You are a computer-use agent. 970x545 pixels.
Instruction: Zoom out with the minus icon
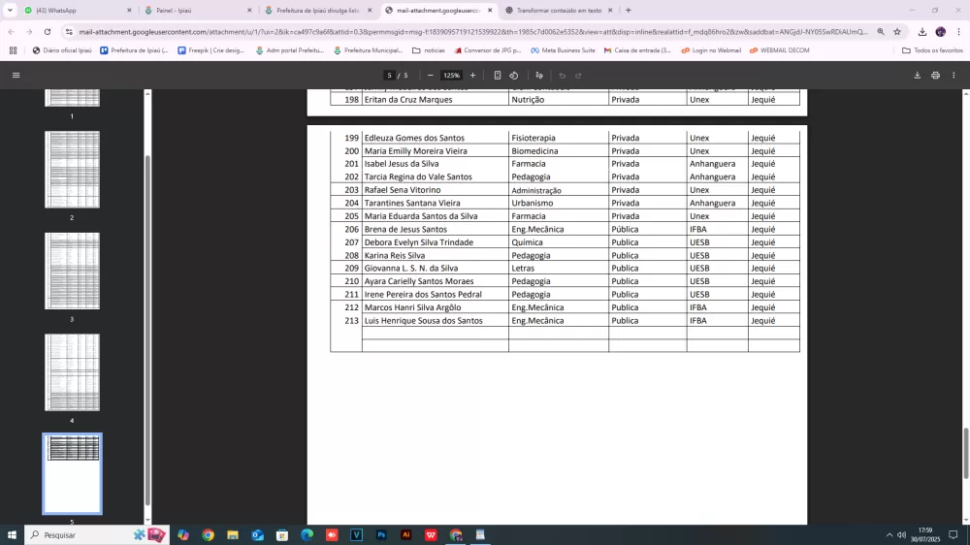[431, 75]
